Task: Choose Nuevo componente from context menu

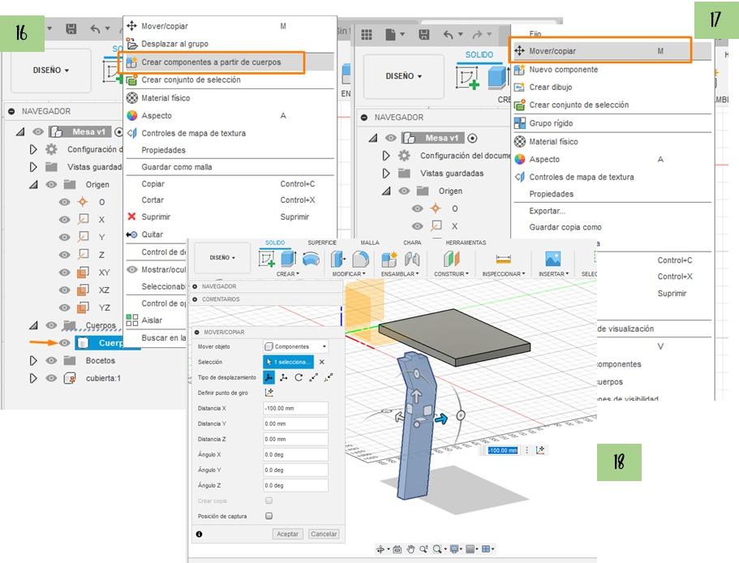Action: [563, 70]
